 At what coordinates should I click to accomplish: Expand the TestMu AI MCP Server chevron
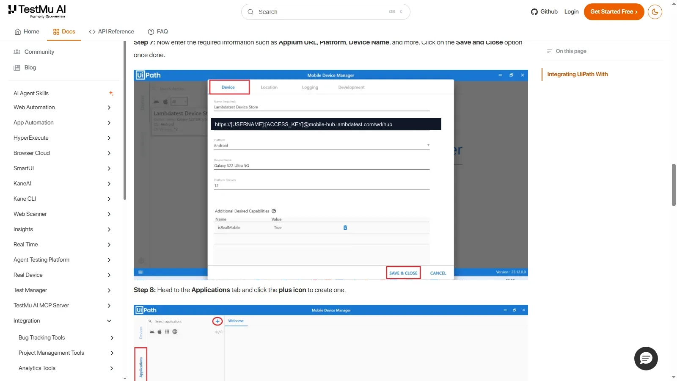tap(109, 306)
